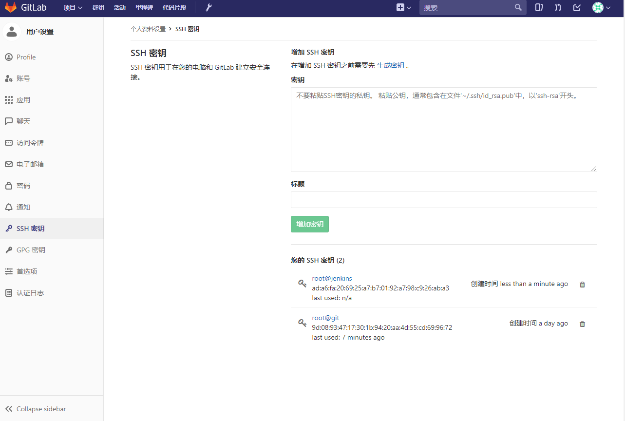Click the 增加密钥 button

tap(309, 224)
